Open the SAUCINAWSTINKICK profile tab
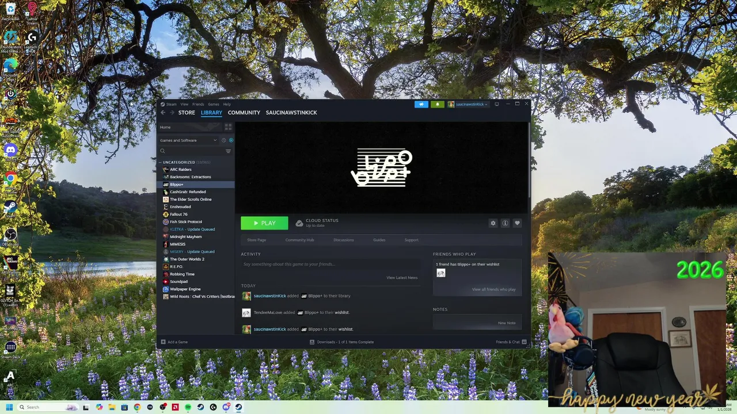 point(291,113)
